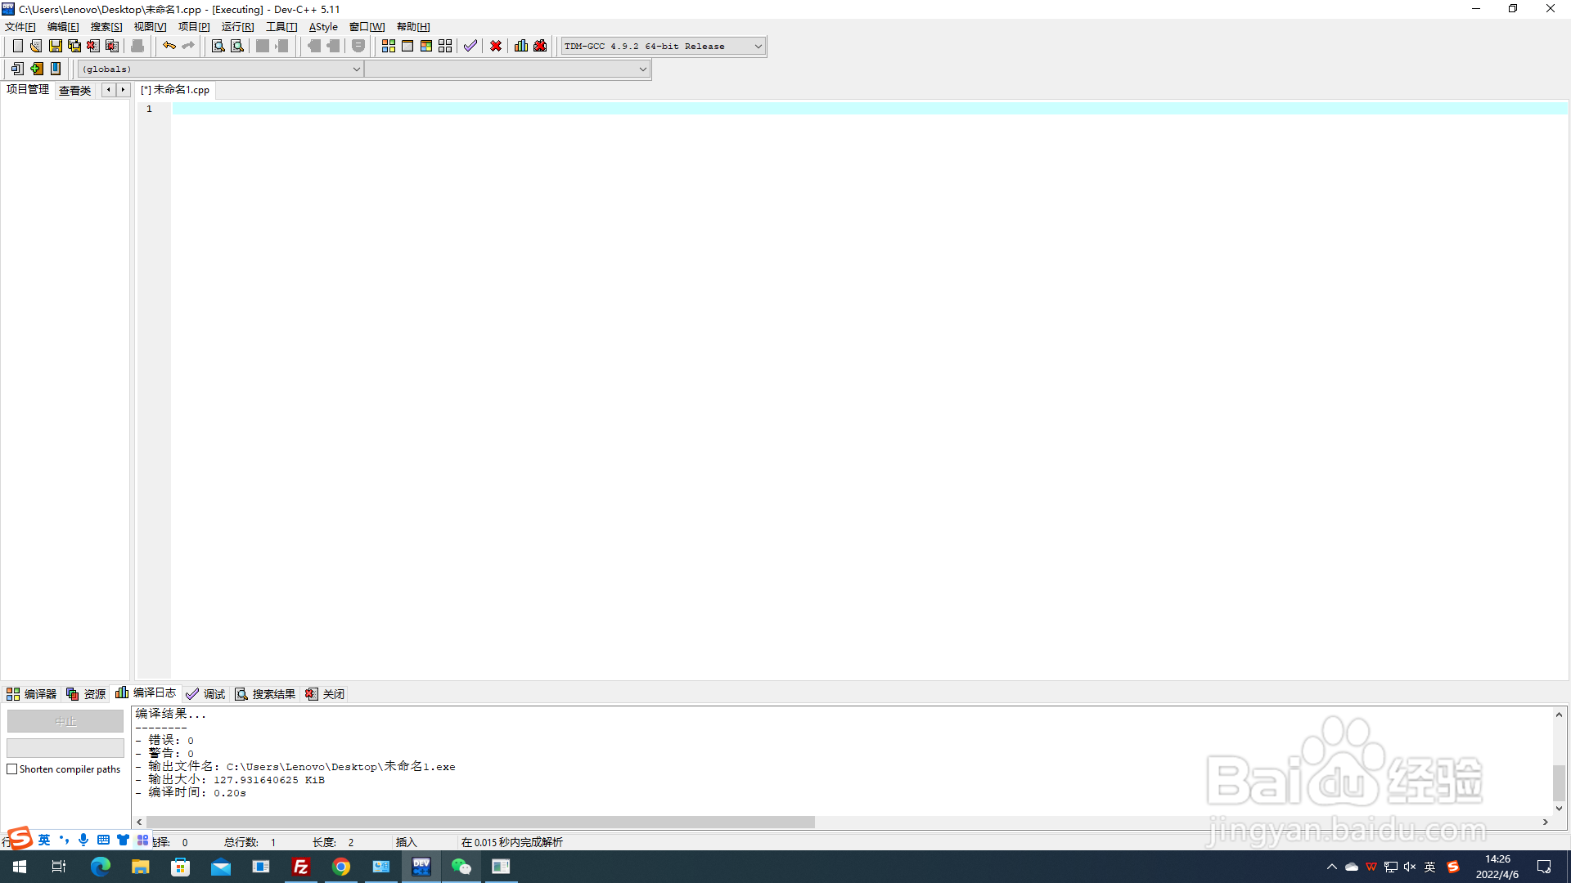Image resolution: width=1571 pixels, height=883 pixels.
Task: Close the current file via toolbar
Action: 93,46
